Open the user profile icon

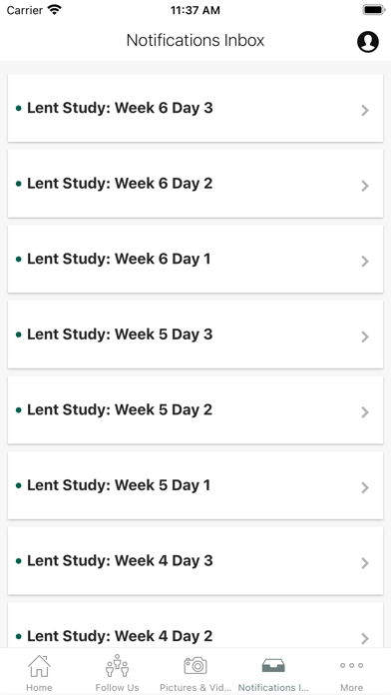click(x=367, y=42)
